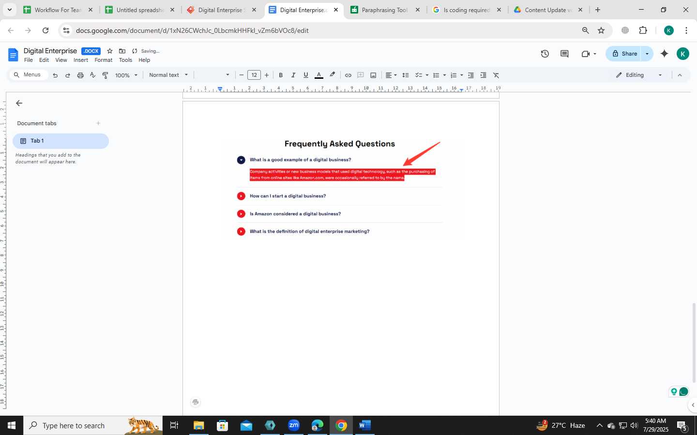The image size is (697, 435).
Task: Open the Format menu
Action: pos(104,60)
